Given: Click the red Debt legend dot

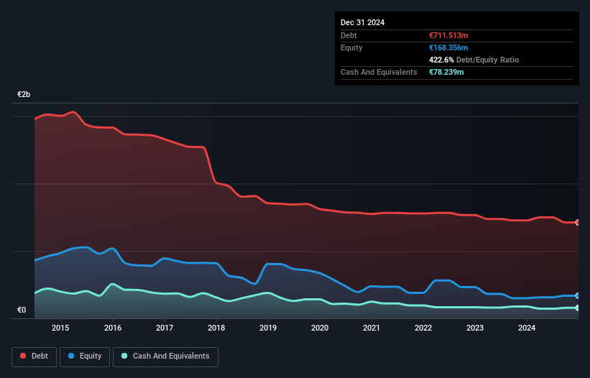Looking at the screenshot, I should click(23, 356).
